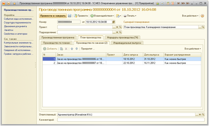Open График загрузки рабочих link
This screenshot has height=126, width=209.
(x=19, y=54)
